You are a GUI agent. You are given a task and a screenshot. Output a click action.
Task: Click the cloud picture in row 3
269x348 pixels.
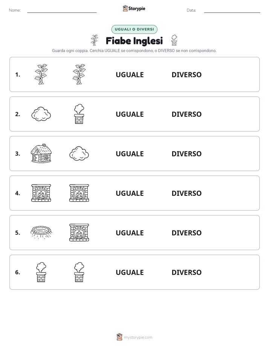click(x=79, y=154)
